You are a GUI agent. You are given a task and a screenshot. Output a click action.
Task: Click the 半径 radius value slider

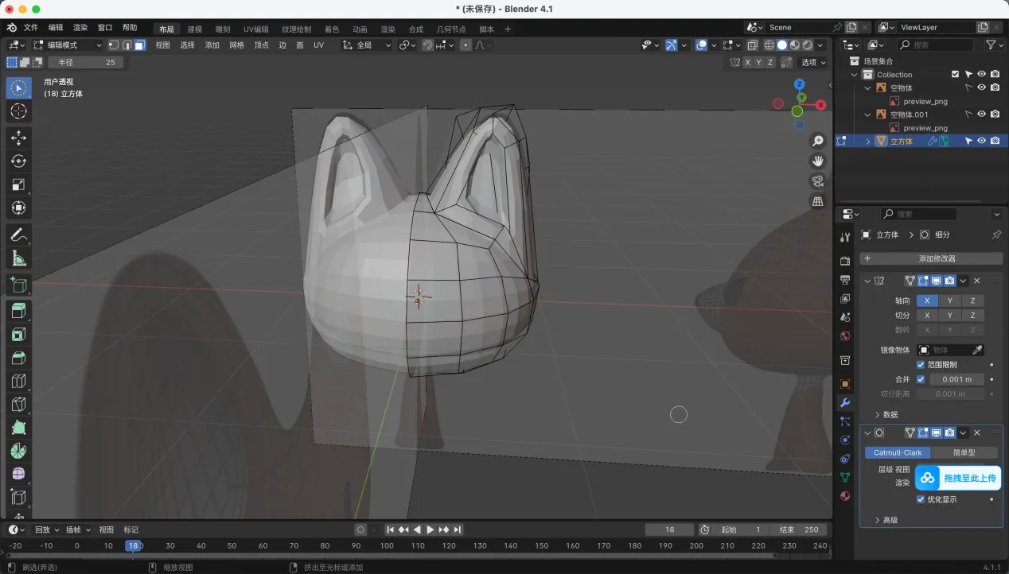86,62
